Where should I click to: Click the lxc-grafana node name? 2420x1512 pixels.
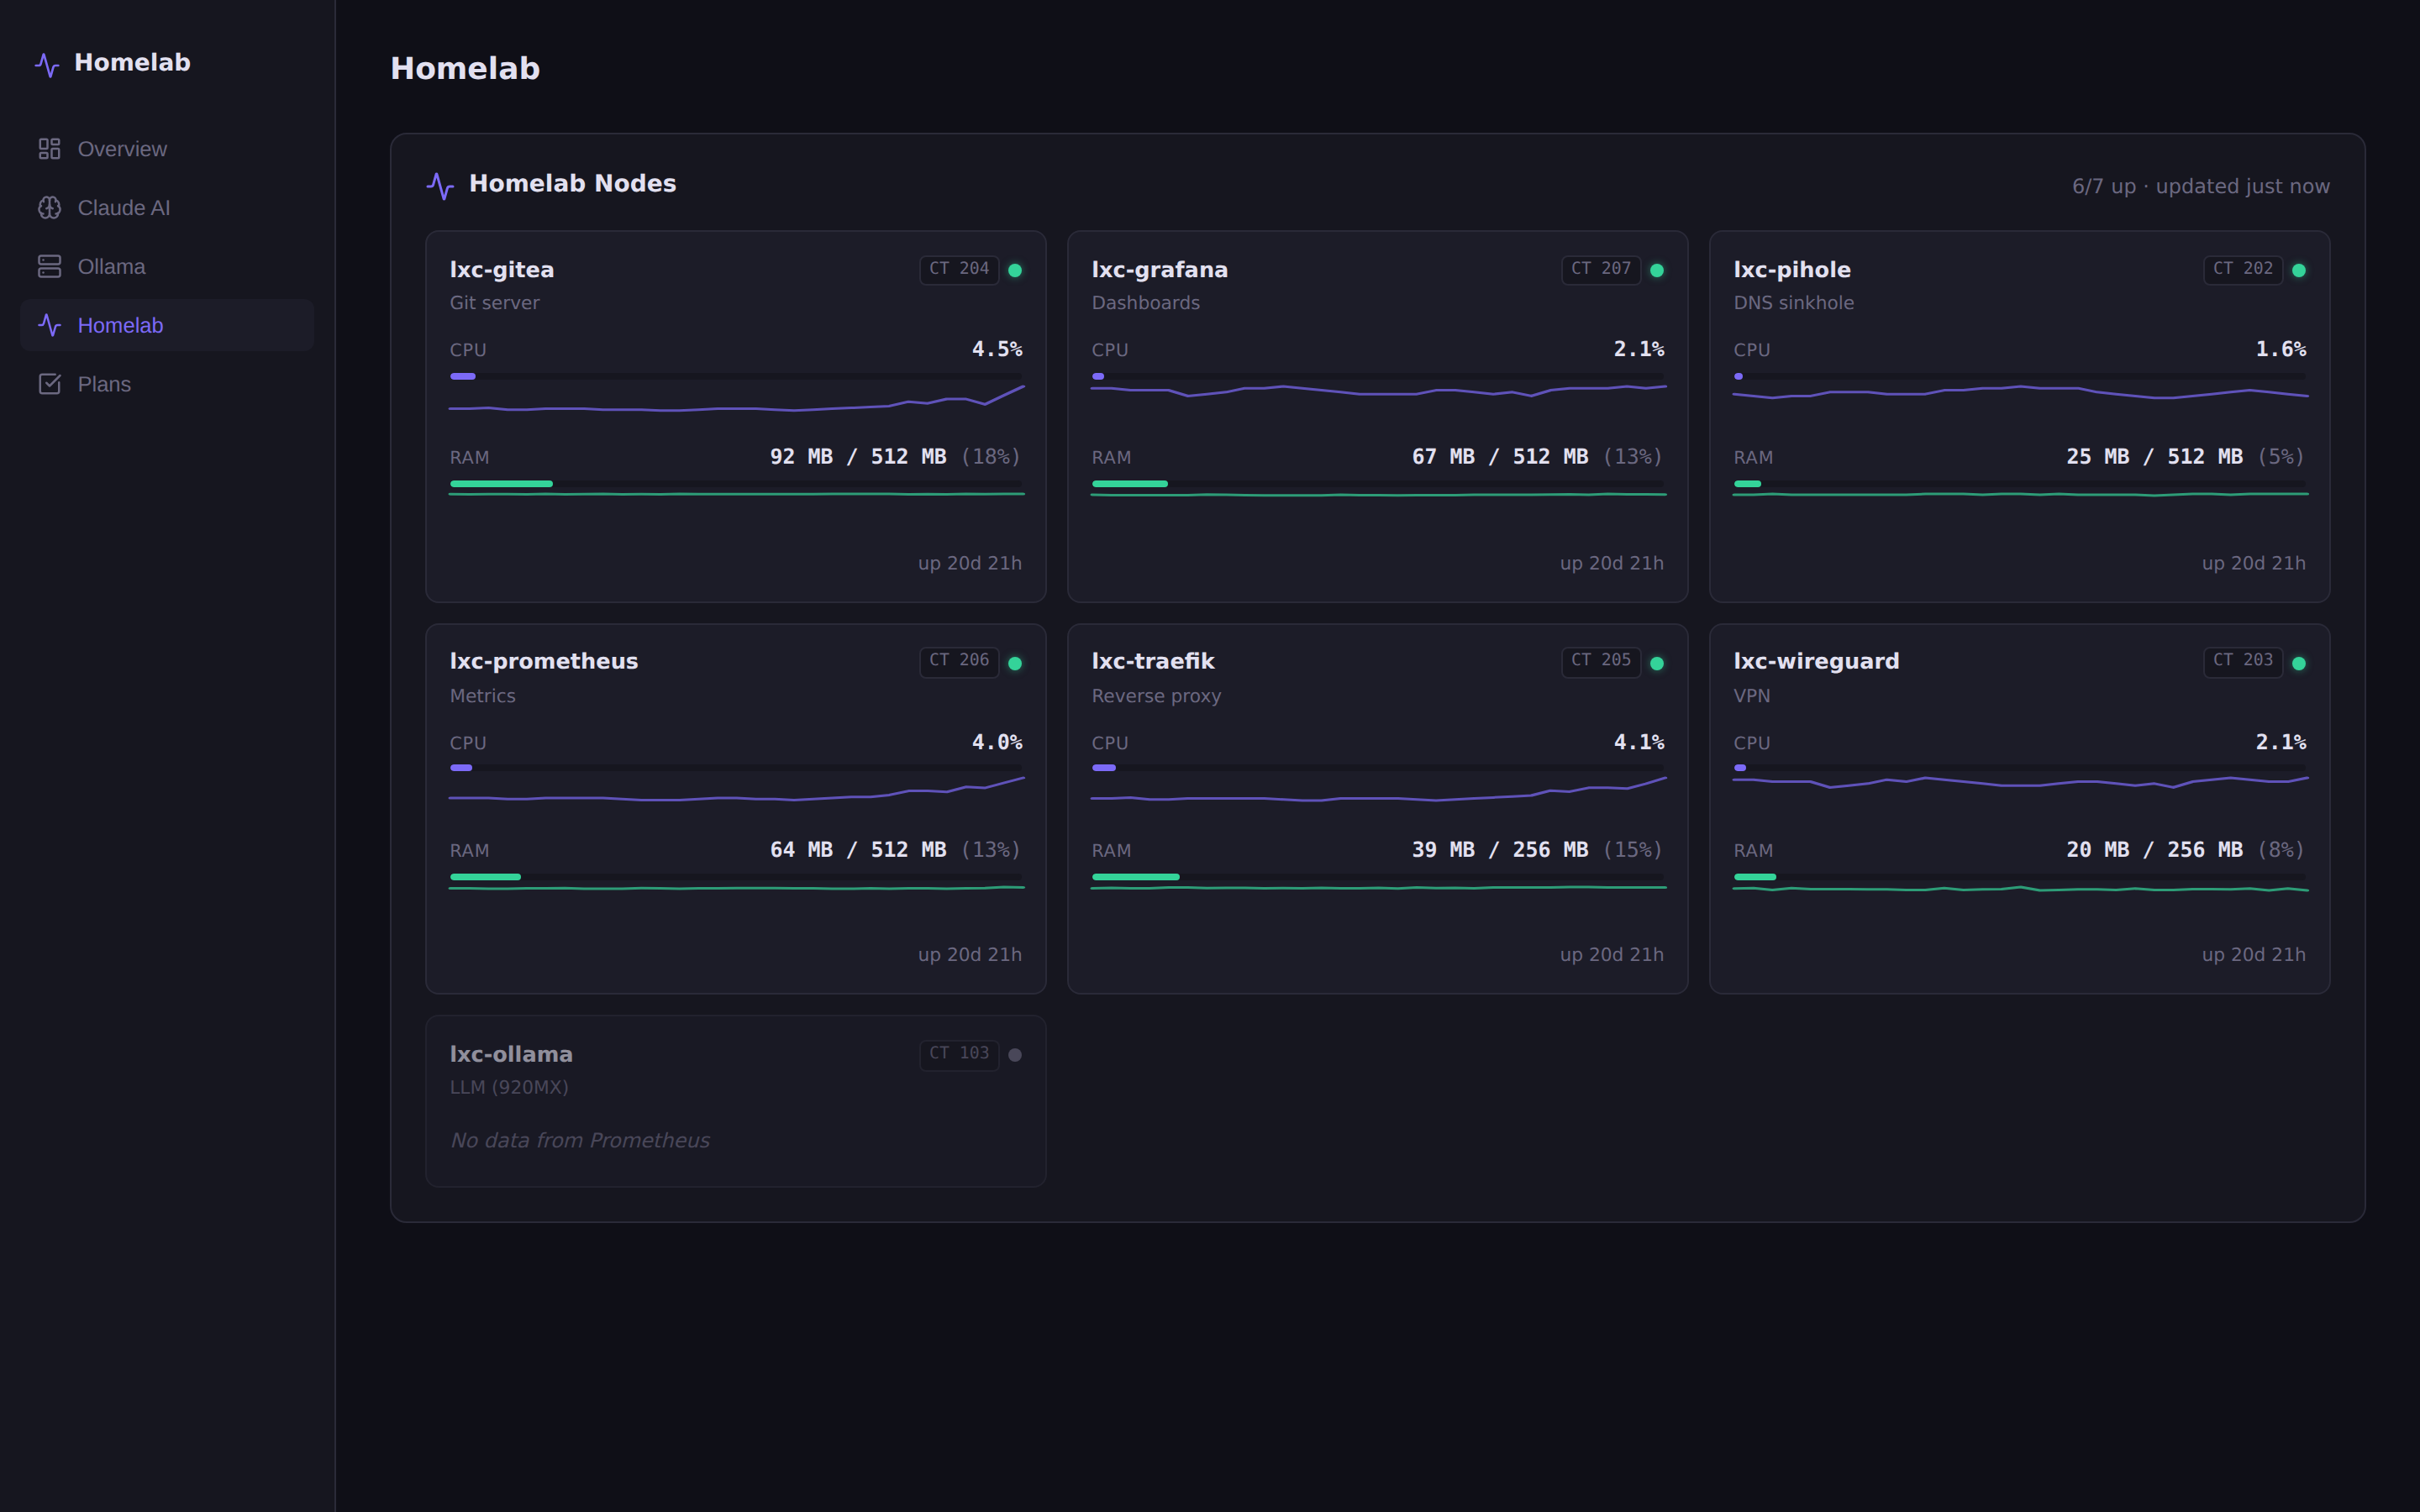1160,270
